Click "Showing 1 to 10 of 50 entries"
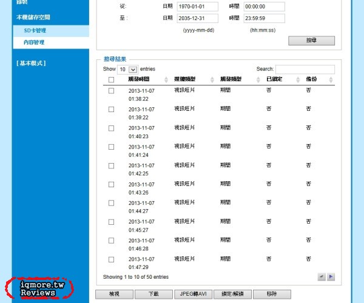Viewport: 364px width, 303px height. click(136, 277)
